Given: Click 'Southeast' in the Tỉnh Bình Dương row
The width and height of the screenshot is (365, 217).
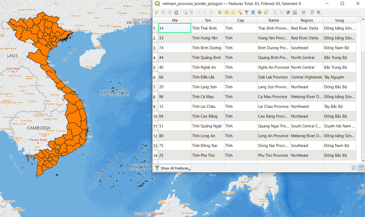Looking at the screenshot, I should click(x=307, y=48).
